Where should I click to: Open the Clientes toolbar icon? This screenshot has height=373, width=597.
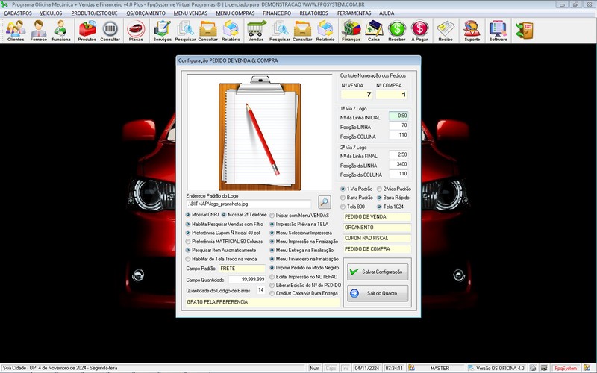(16, 30)
